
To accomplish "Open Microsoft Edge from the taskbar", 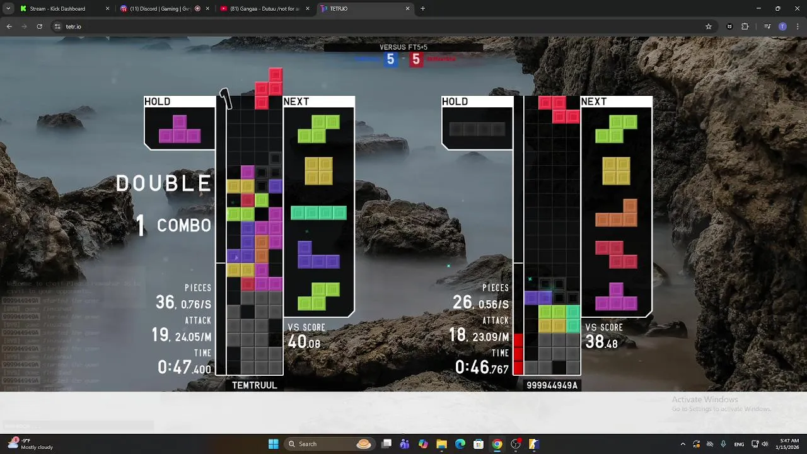I will (x=460, y=444).
